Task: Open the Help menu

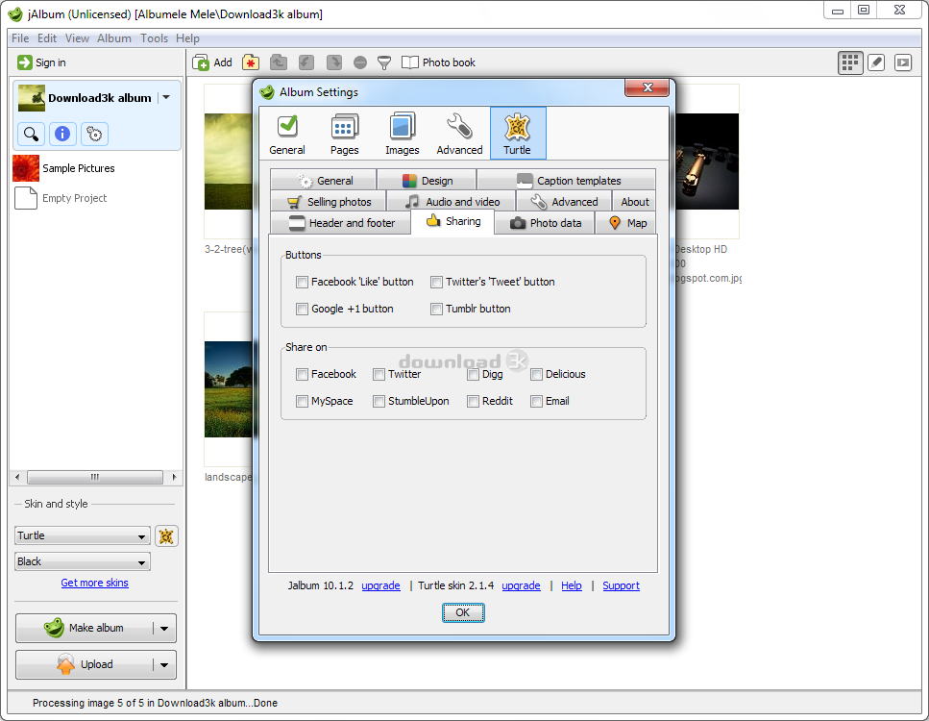Action: pyautogui.click(x=187, y=37)
